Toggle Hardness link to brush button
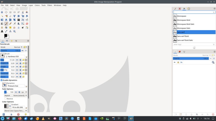 (26, 73)
